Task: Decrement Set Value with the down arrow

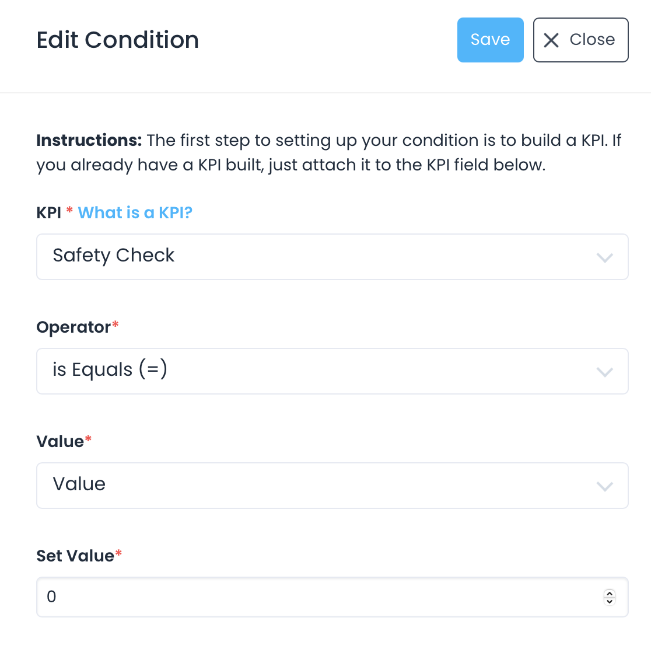Action: coord(610,601)
